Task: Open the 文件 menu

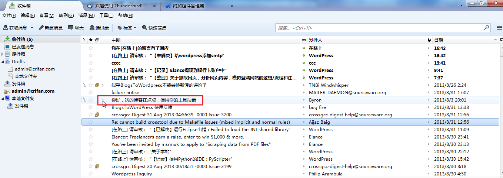Action: (x=9, y=16)
